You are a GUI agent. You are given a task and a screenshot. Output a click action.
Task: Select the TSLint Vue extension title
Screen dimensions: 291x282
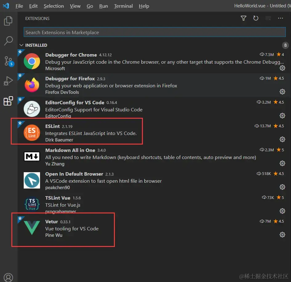[x=58, y=198]
